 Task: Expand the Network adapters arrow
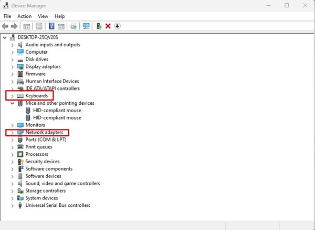click(x=12, y=133)
